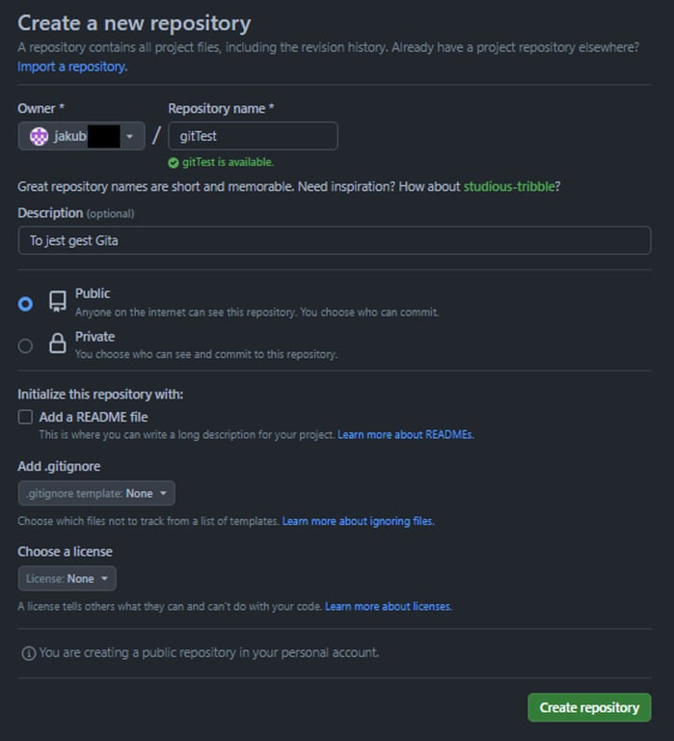The width and height of the screenshot is (674, 741).
Task: Open Learn more about licenses link
Action: tap(389, 606)
